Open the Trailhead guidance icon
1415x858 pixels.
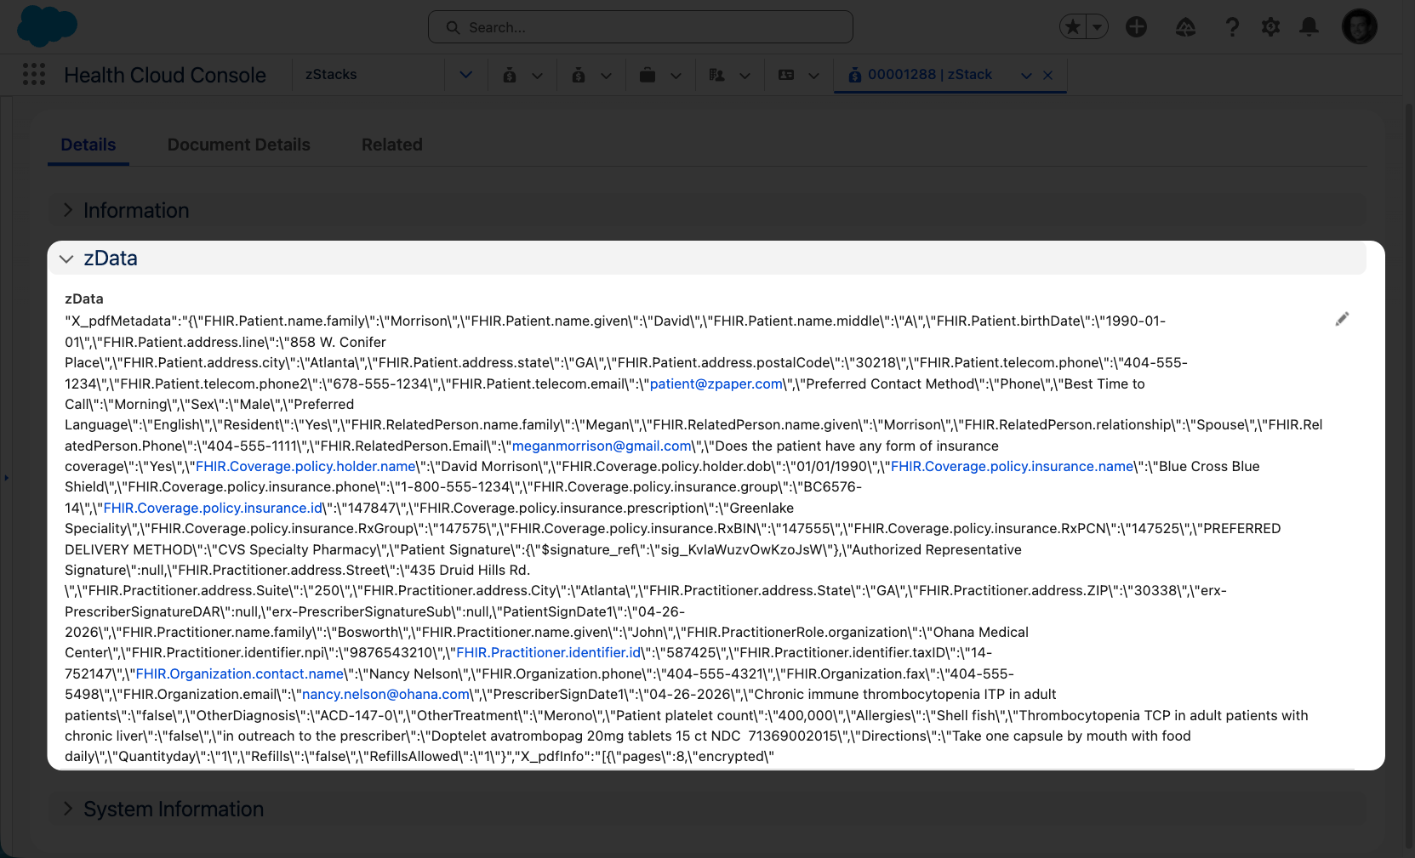coord(1185,27)
